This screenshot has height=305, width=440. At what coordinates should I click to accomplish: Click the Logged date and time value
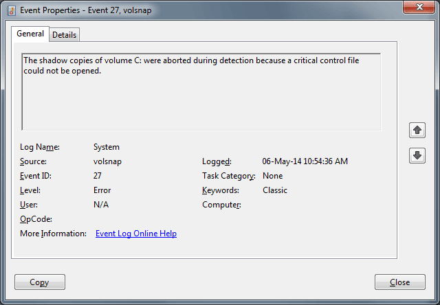click(x=305, y=161)
